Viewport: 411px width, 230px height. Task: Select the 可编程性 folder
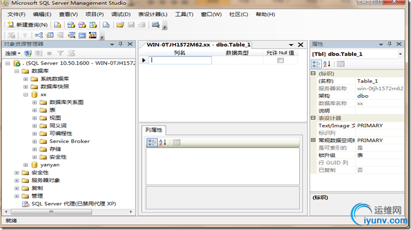61,133
